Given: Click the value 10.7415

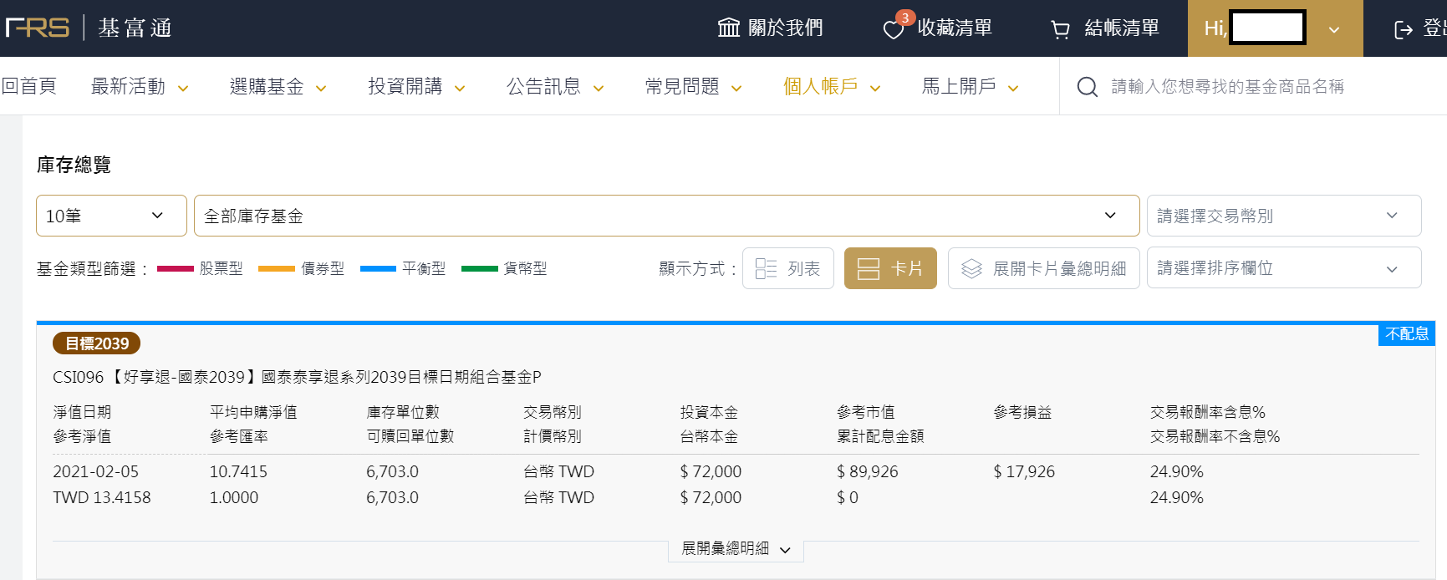Looking at the screenshot, I should pos(238,471).
